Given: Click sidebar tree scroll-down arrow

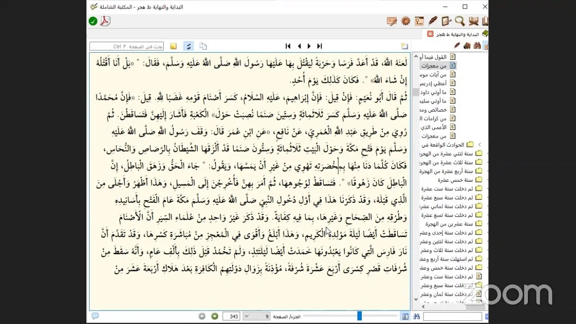Looking at the screenshot, I should [x=416, y=299].
